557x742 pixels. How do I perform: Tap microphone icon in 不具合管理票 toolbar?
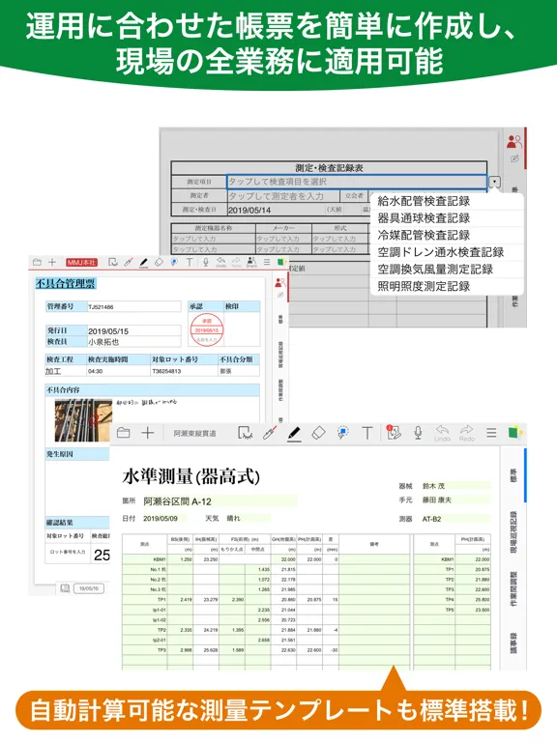[x=206, y=262]
